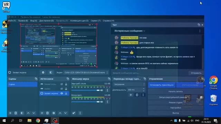Open the Правка menu
Viewport: 221px width, 124px height.
click(23, 21)
